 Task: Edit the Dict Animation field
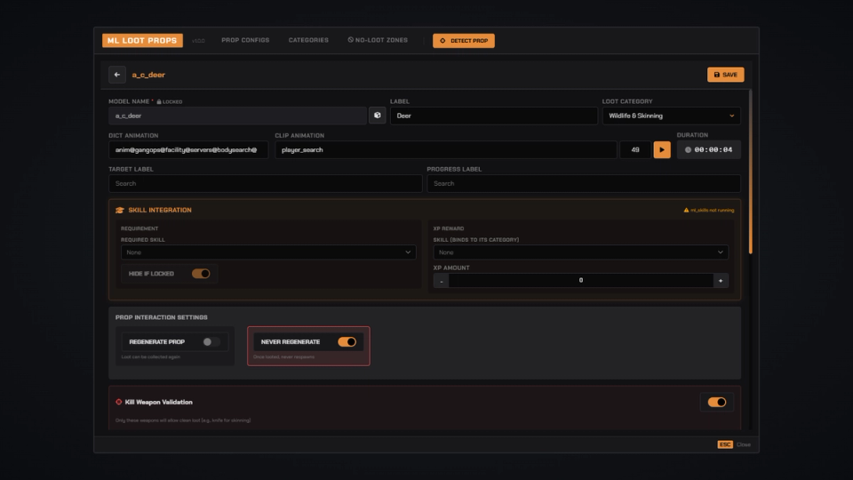click(x=188, y=149)
